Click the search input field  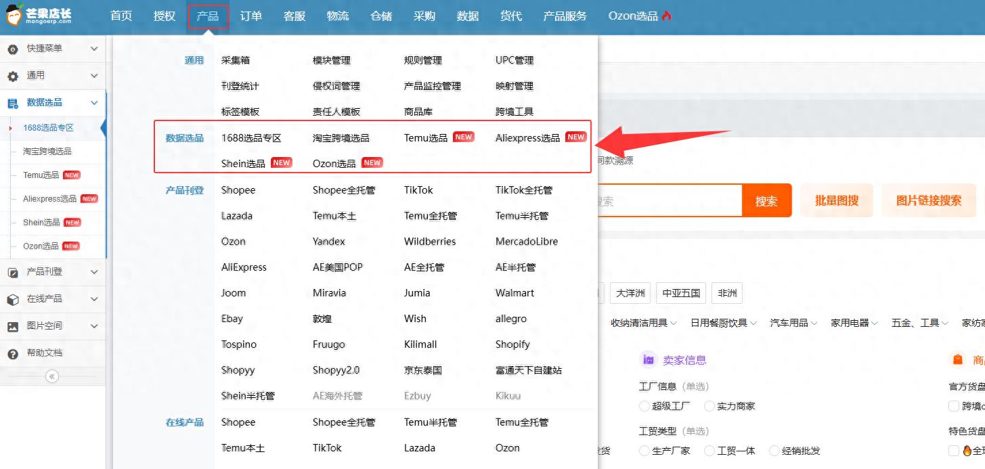[x=670, y=201]
